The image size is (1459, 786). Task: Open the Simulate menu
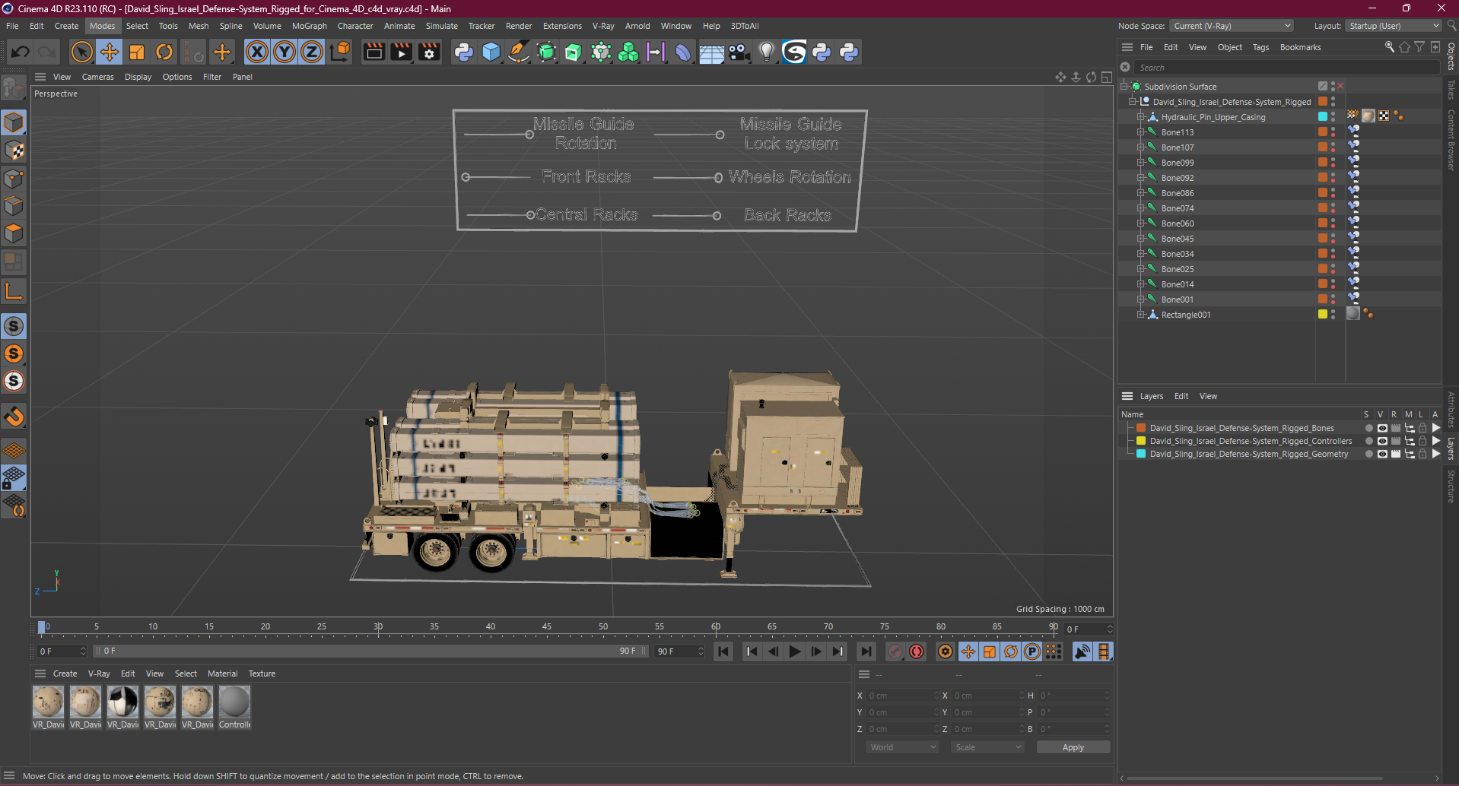pos(441,26)
